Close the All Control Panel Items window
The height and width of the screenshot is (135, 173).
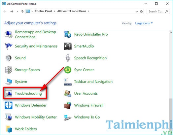coord(167,4)
